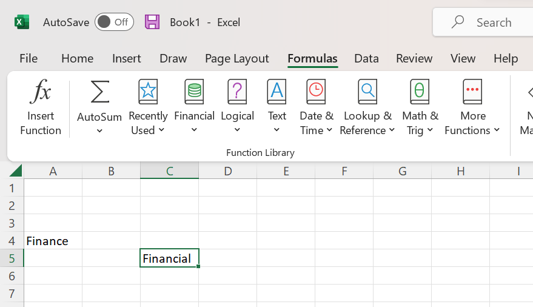Open the Recently Used functions book icon
The height and width of the screenshot is (307, 533).
click(148, 92)
